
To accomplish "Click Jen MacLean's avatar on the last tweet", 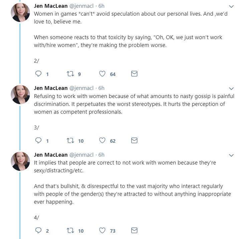I will coord(20,161).
